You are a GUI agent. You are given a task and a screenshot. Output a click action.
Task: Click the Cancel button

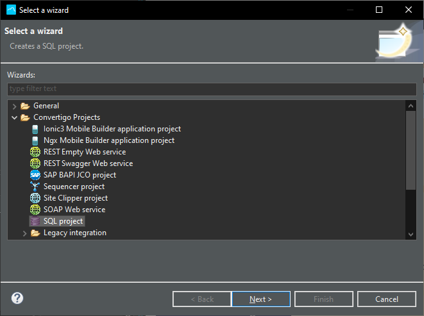[387, 299]
